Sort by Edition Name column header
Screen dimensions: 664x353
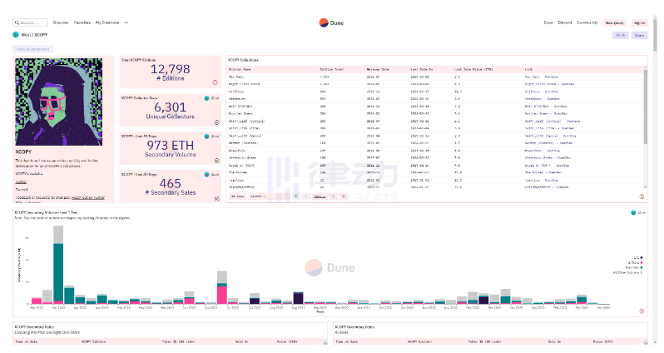(240, 69)
